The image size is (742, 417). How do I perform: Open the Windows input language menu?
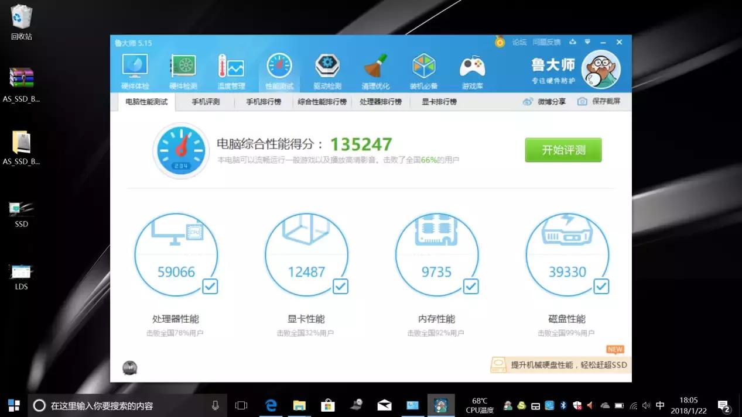[660, 405]
